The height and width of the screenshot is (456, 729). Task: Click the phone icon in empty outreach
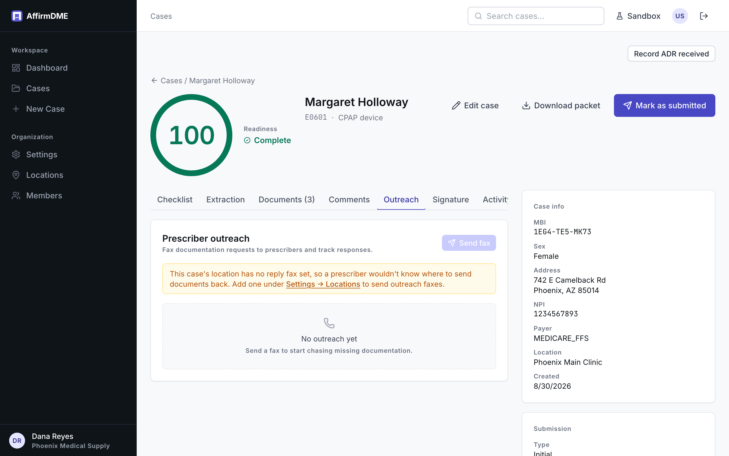329,323
